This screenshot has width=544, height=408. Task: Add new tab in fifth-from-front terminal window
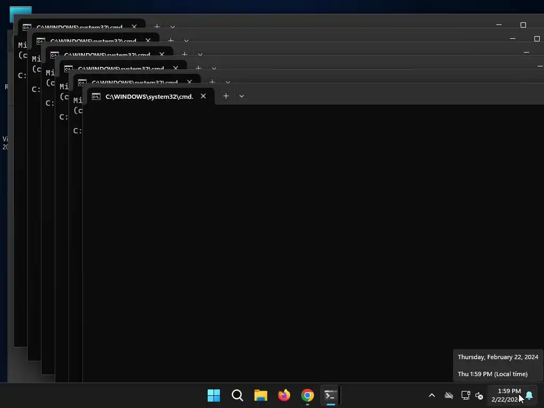click(x=171, y=40)
